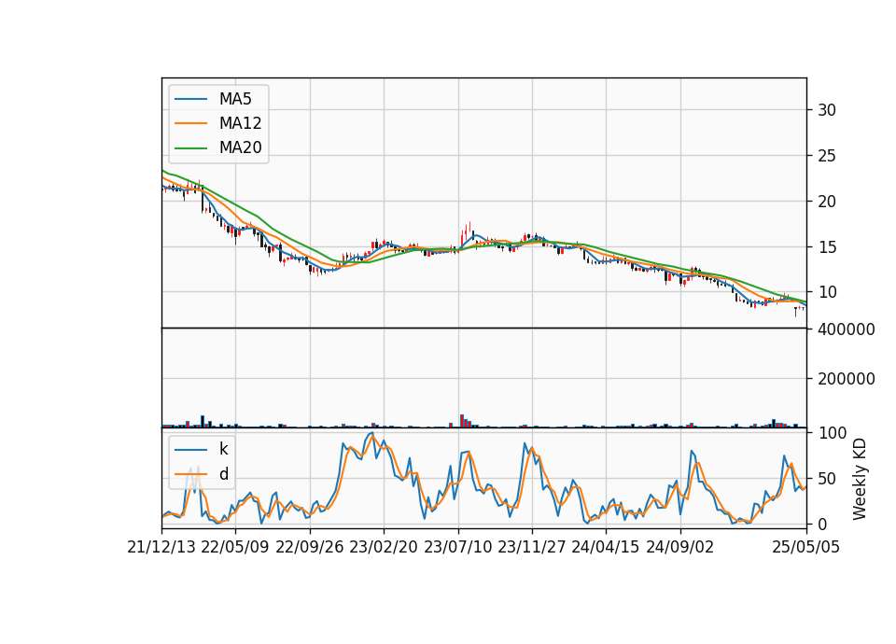Select the 24/09/02 date axis label
This screenshot has width=896, height=644.
(x=680, y=548)
